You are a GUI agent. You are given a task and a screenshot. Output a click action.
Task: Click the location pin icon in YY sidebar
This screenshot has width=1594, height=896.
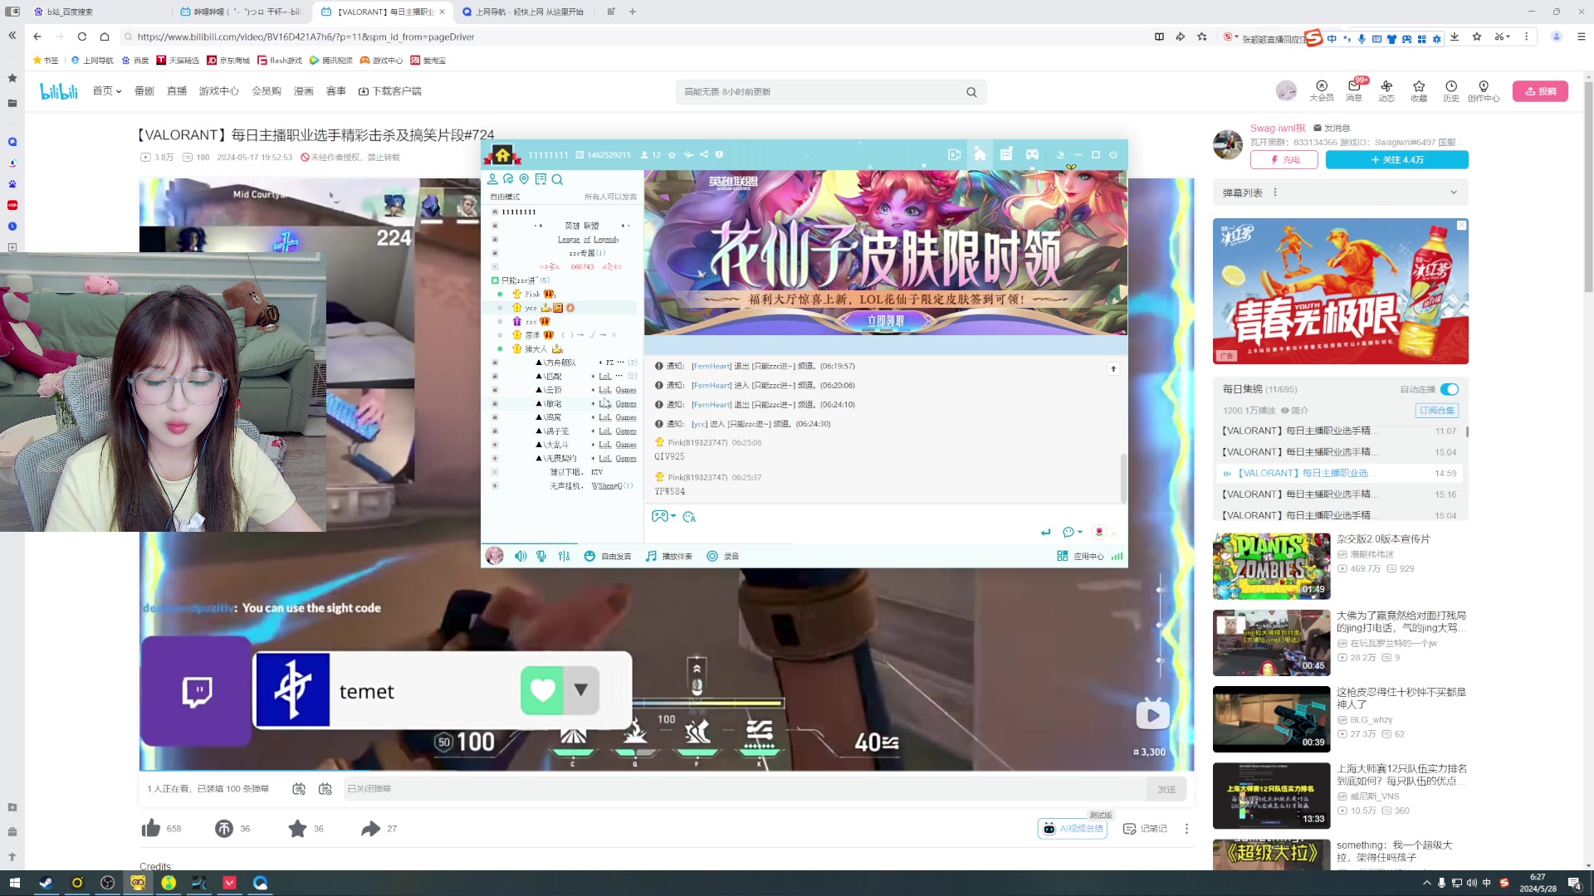(x=524, y=179)
